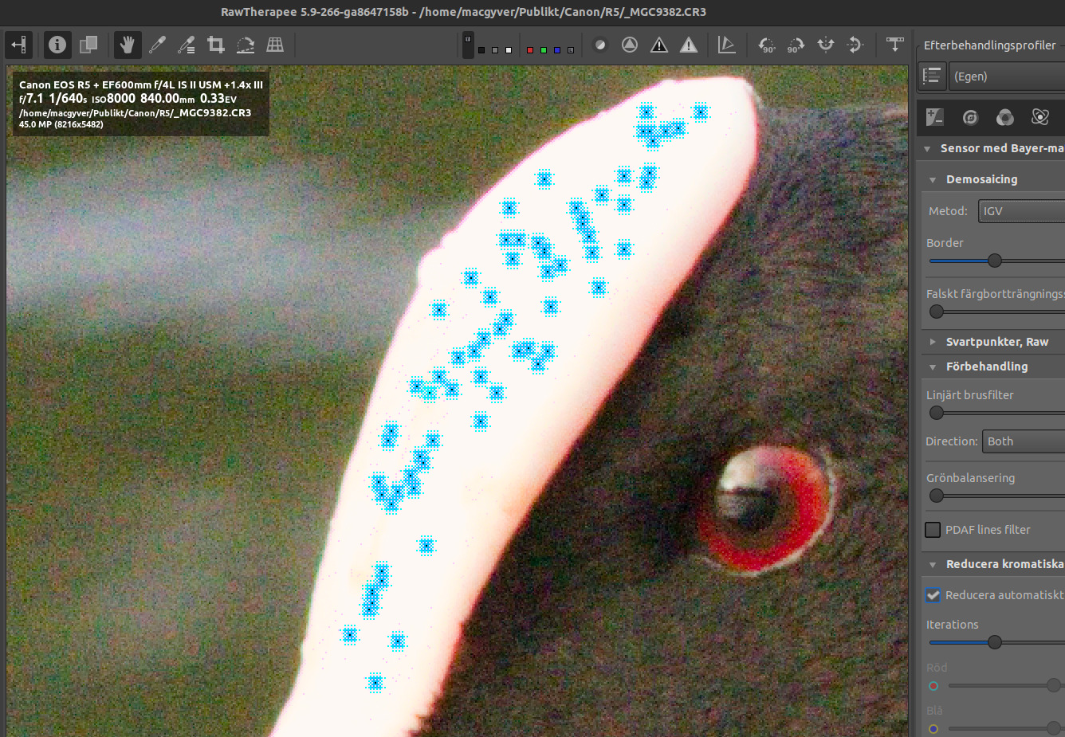The image size is (1065, 737).
Task: Open the Advanced tools tab
Action: pos(1040,117)
